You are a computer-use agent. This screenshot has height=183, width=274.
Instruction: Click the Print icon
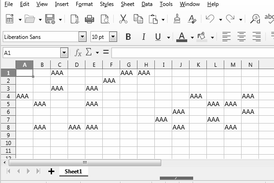(x=90, y=19)
